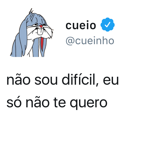Click the hair tuft on rabbit's head
Screen dimensions: 145x145
[x=31, y=11]
